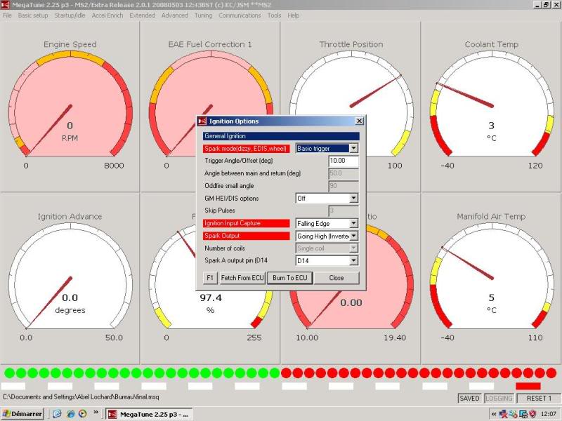
Task: Click the Engine Speed gauge
Action: click(70, 104)
